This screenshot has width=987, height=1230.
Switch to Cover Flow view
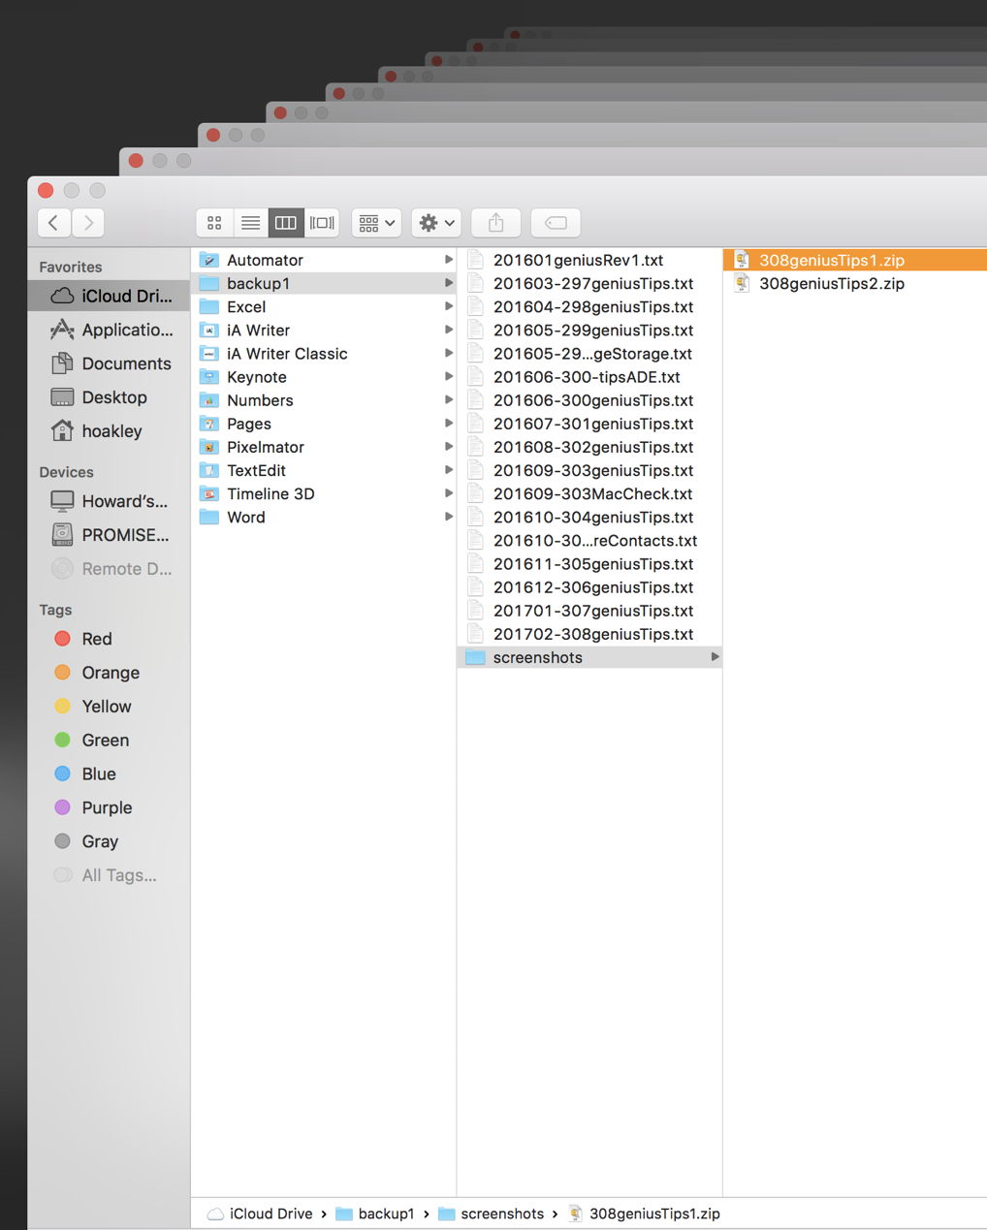(x=322, y=223)
